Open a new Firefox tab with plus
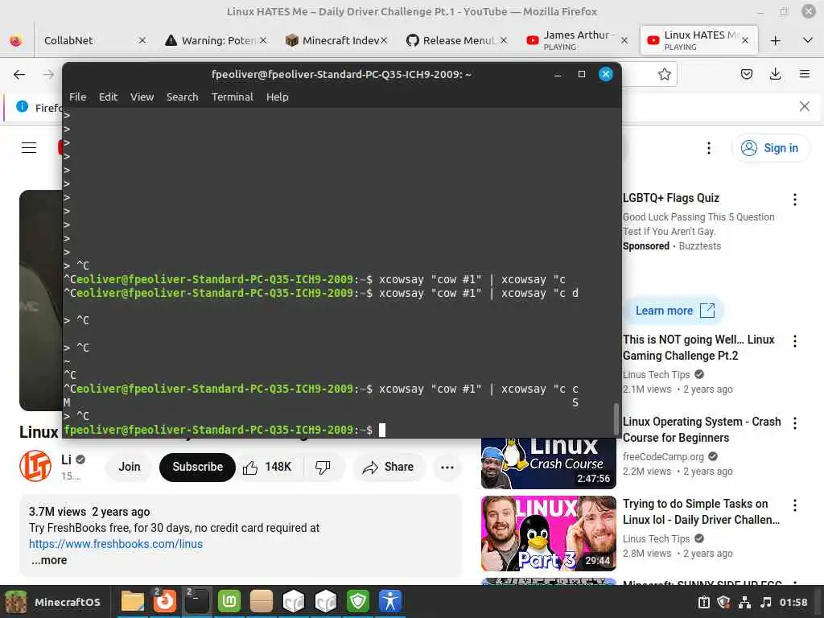 click(775, 40)
